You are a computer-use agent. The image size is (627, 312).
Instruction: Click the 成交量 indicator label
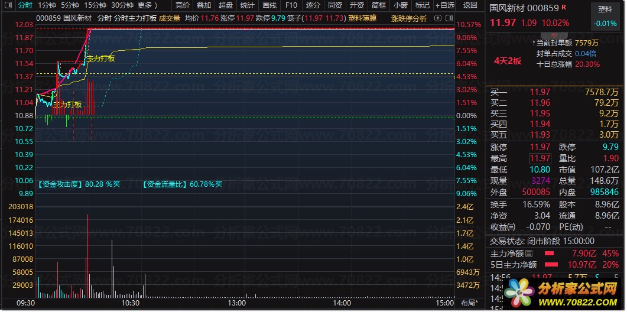(170, 18)
